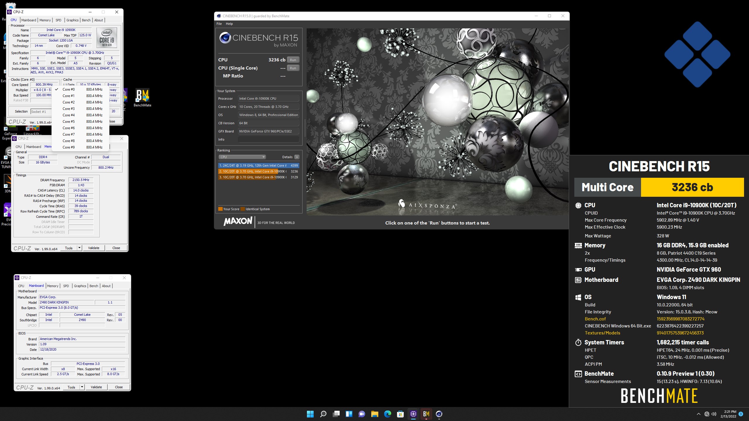Open CPU tab in Memory CPU-Z window
The height and width of the screenshot is (421, 749).
(18, 147)
